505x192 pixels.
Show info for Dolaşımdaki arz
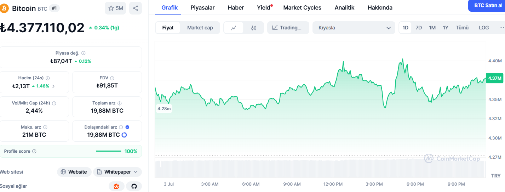121,127
